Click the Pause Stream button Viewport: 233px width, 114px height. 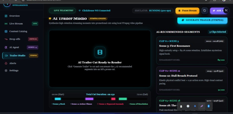coord(187,11)
